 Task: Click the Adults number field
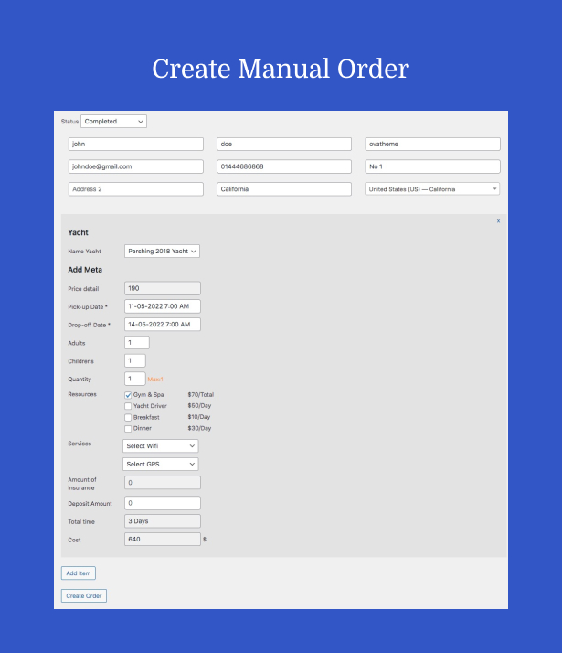136,342
